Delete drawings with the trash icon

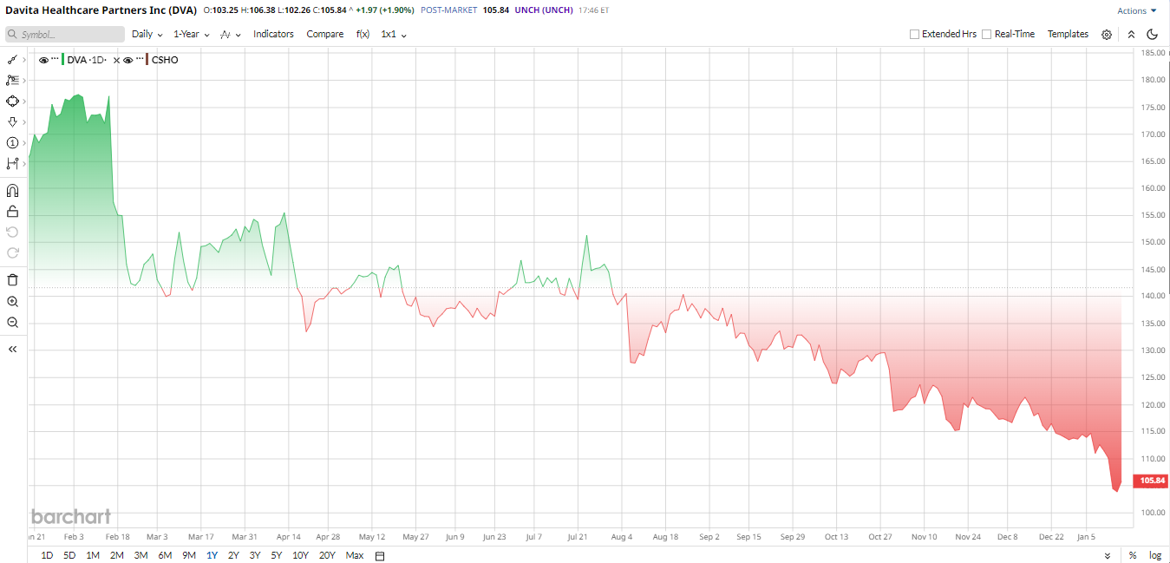point(12,279)
